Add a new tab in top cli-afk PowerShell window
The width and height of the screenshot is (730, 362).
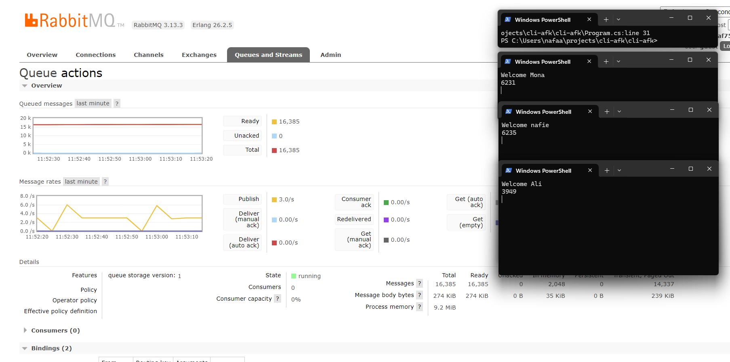click(606, 19)
